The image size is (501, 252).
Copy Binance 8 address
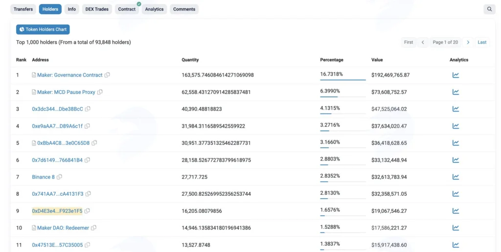point(59,177)
